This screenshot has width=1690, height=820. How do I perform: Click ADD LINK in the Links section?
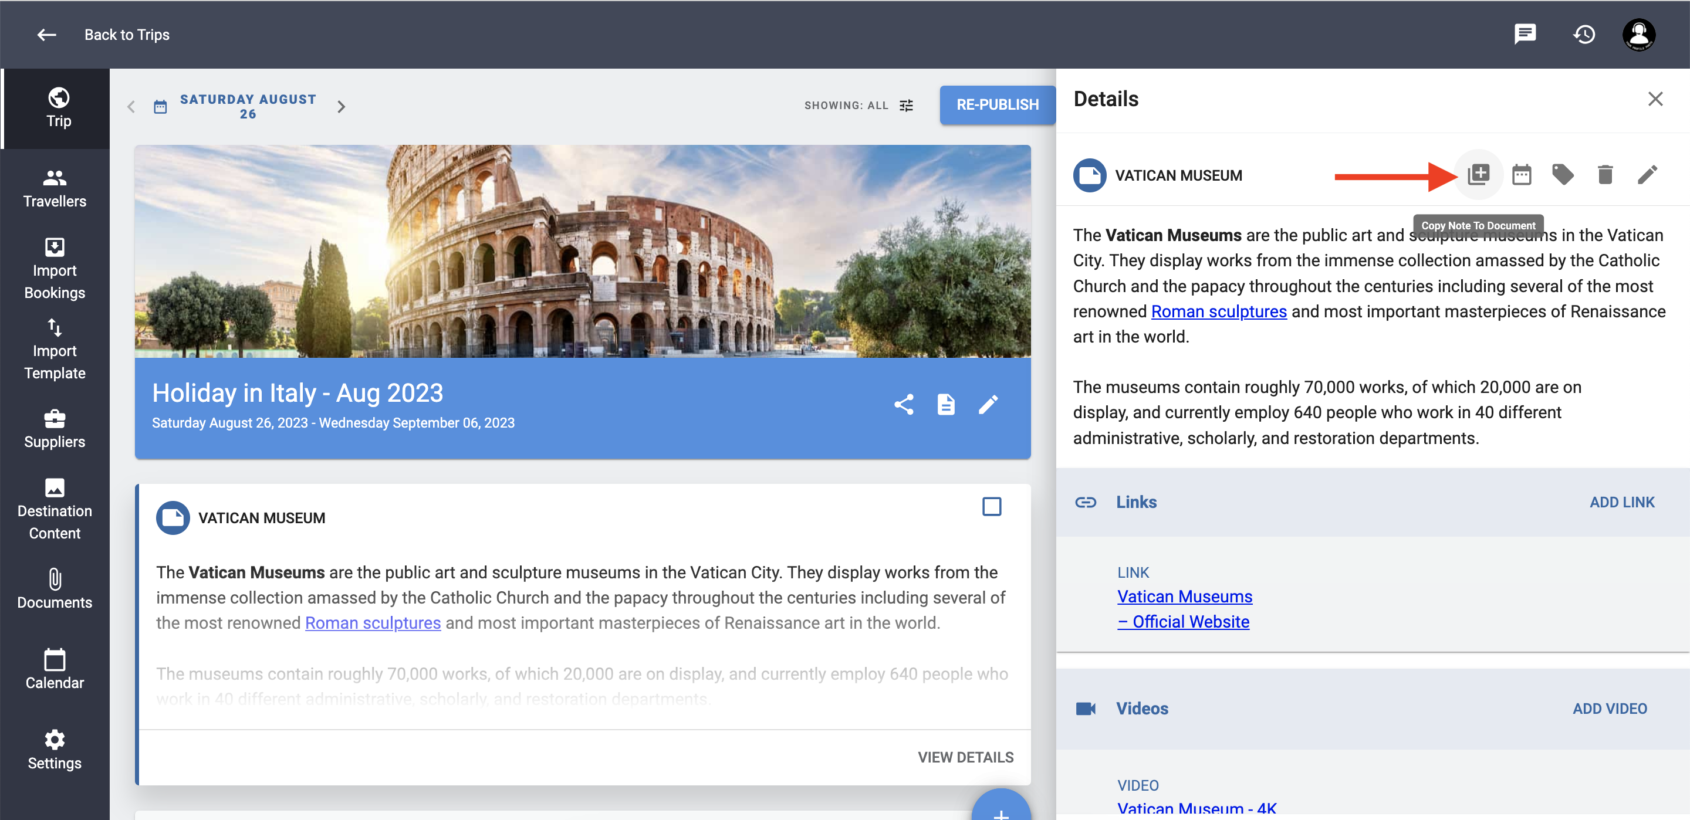click(x=1621, y=503)
